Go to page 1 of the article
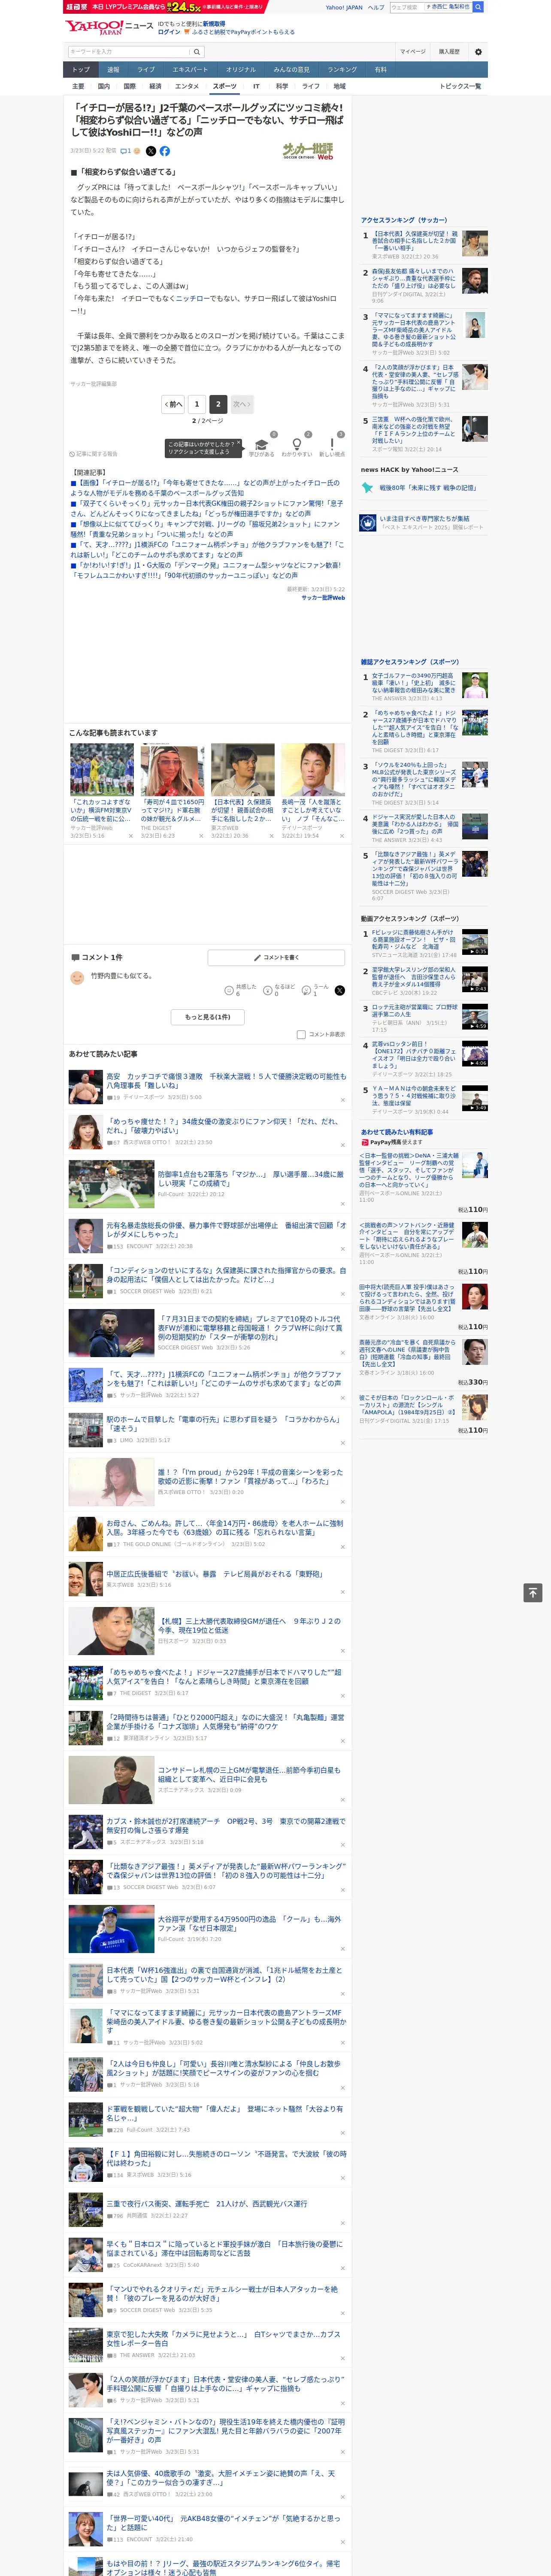This screenshot has width=551, height=2576. [x=196, y=405]
